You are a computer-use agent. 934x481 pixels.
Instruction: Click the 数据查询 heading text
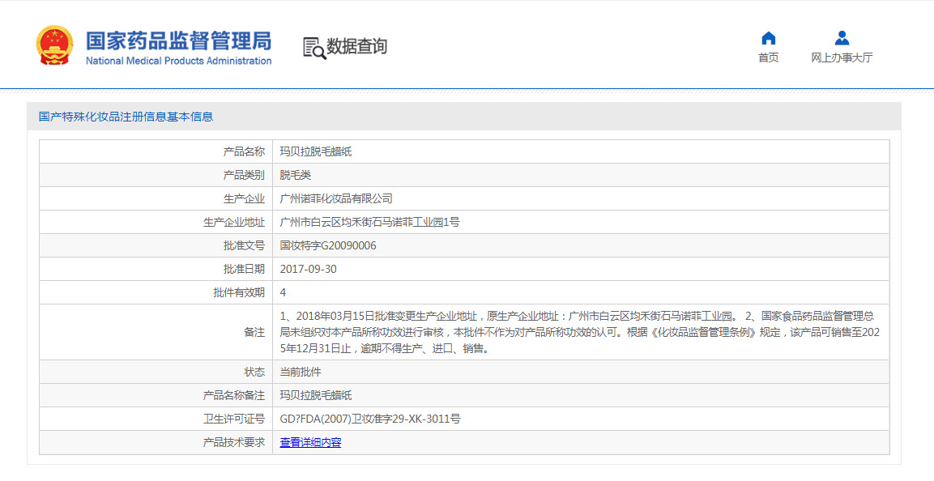click(356, 46)
